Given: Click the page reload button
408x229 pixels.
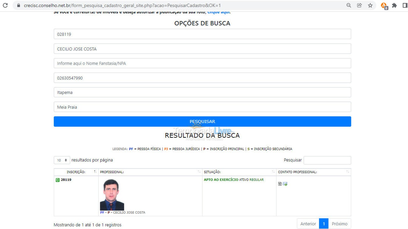Looking at the screenshot, I should pos(5,5).
